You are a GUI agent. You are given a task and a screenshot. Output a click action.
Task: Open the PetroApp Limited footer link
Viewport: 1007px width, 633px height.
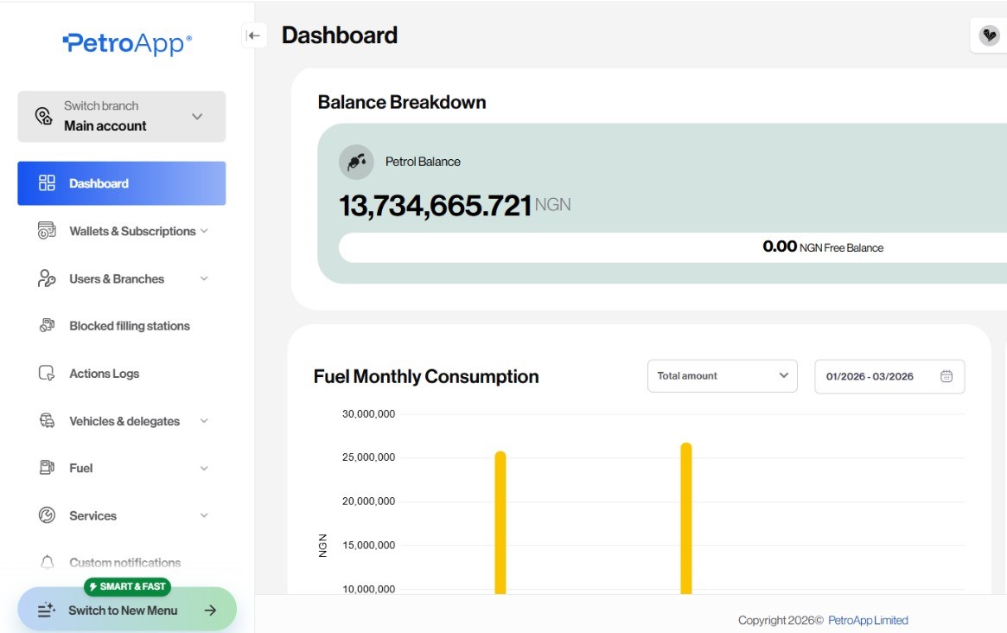coord(868,620)
